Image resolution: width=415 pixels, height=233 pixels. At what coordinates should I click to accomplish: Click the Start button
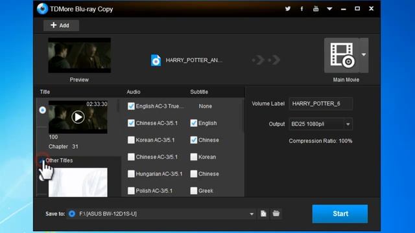click(340, 214)
